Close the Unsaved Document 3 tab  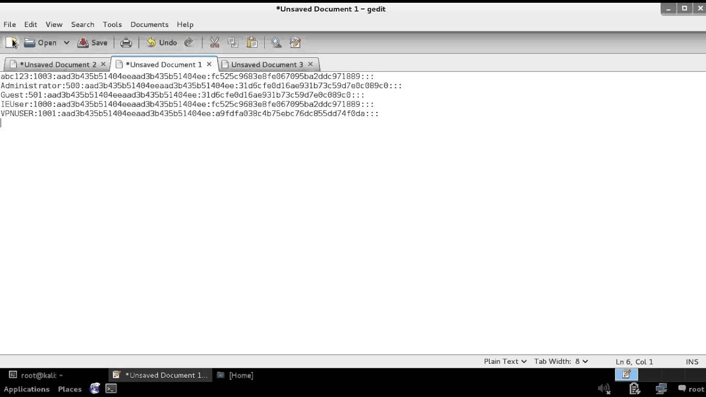pyautogui.click(x=310, y=64)
